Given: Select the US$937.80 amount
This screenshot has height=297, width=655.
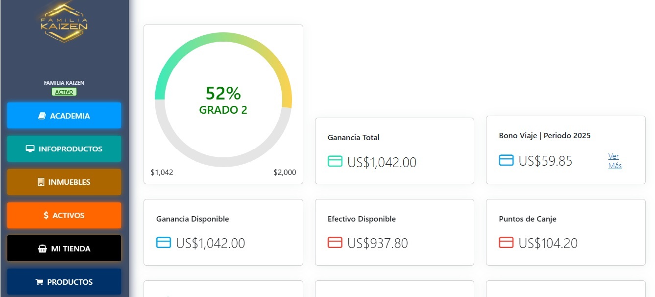Looking at the screenshot, I should pos(378,244).
